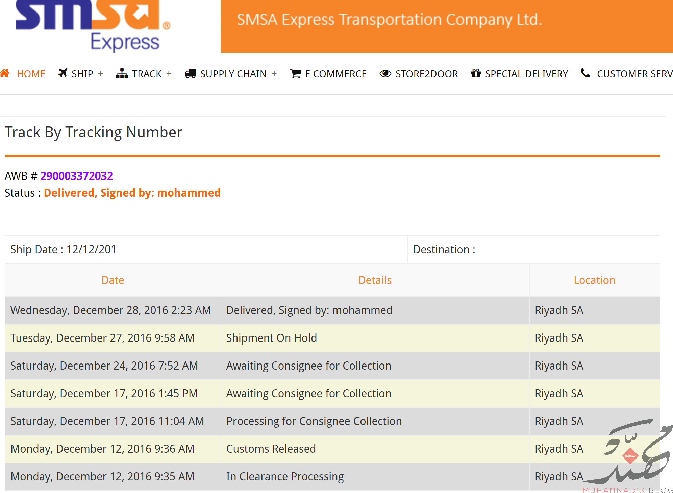Click the Destination : cell
This screenshot has width=673, height=493.
point(534,250)
